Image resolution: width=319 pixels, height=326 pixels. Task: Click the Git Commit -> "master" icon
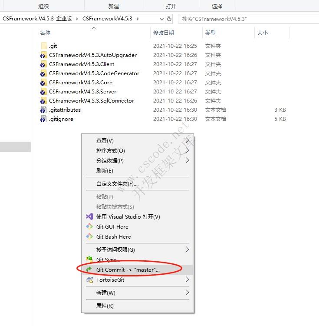coord(89,269)
